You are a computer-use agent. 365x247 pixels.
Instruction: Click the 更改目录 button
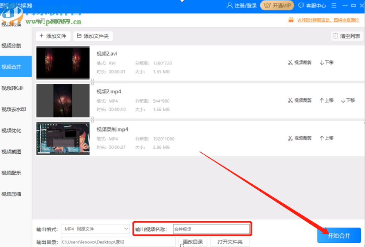click(x=193, y=242)
